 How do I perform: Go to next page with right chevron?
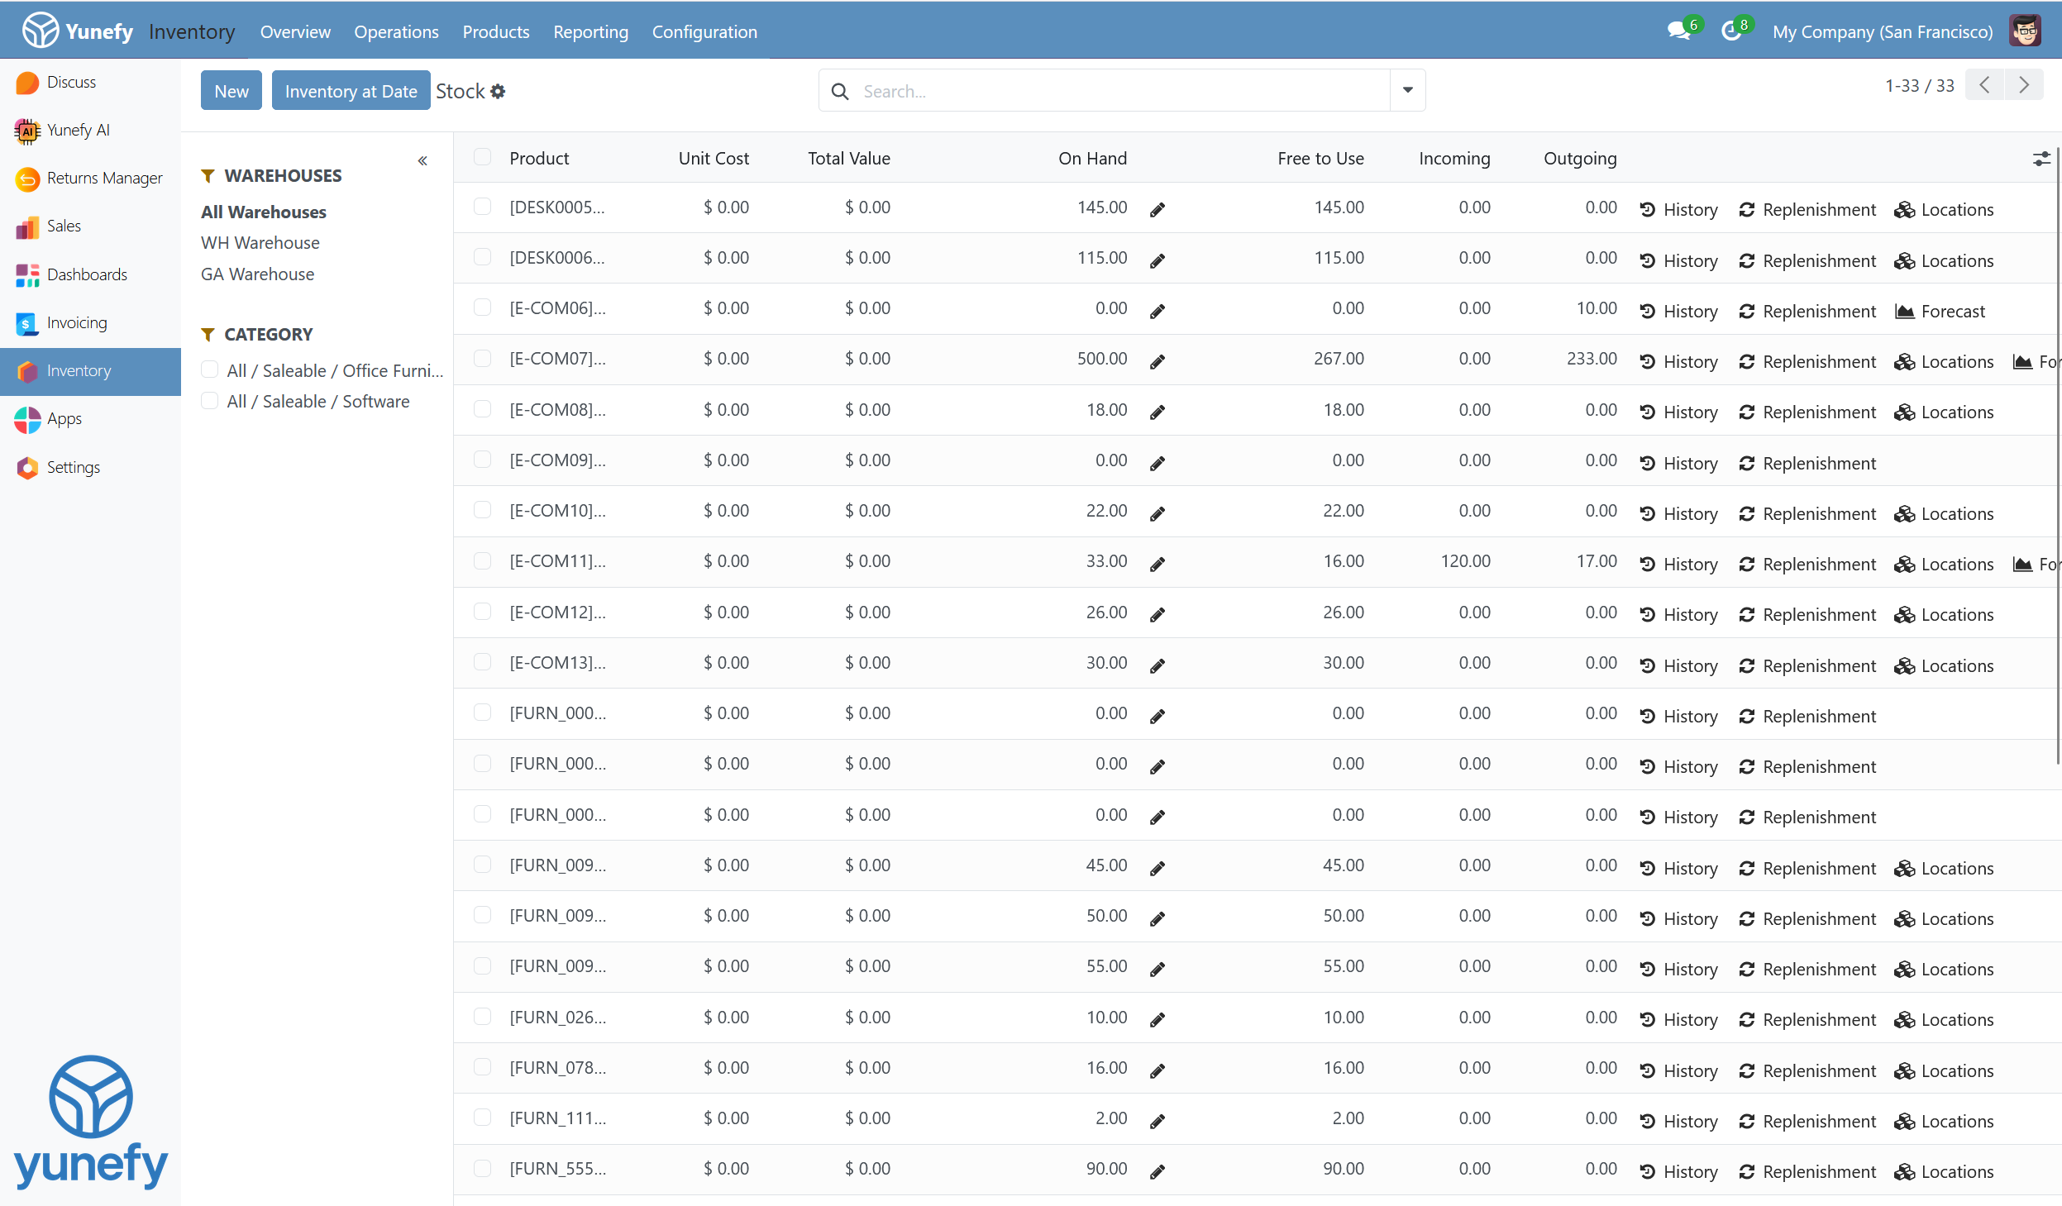2024,85
